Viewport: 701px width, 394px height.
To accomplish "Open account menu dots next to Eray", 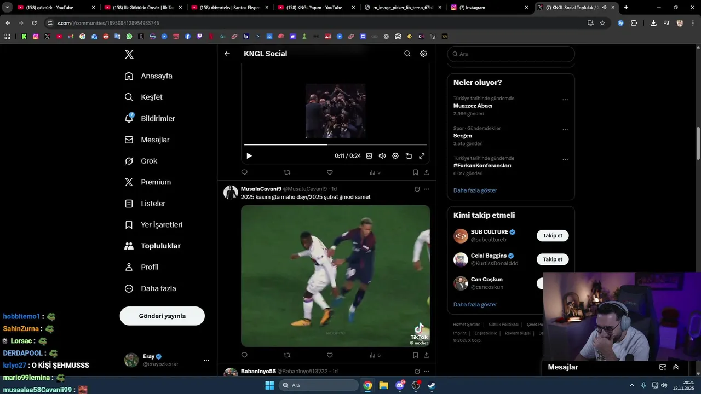I will (206, 360).
